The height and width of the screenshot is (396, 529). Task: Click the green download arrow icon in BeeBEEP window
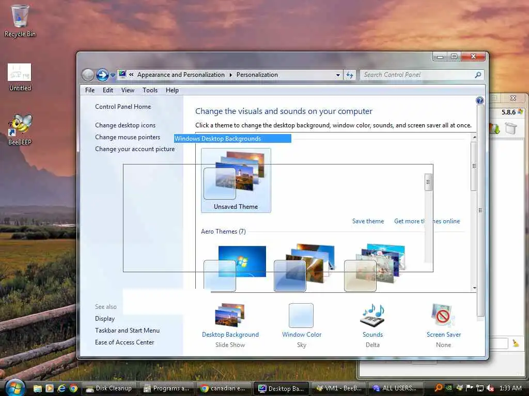[494, 128]
